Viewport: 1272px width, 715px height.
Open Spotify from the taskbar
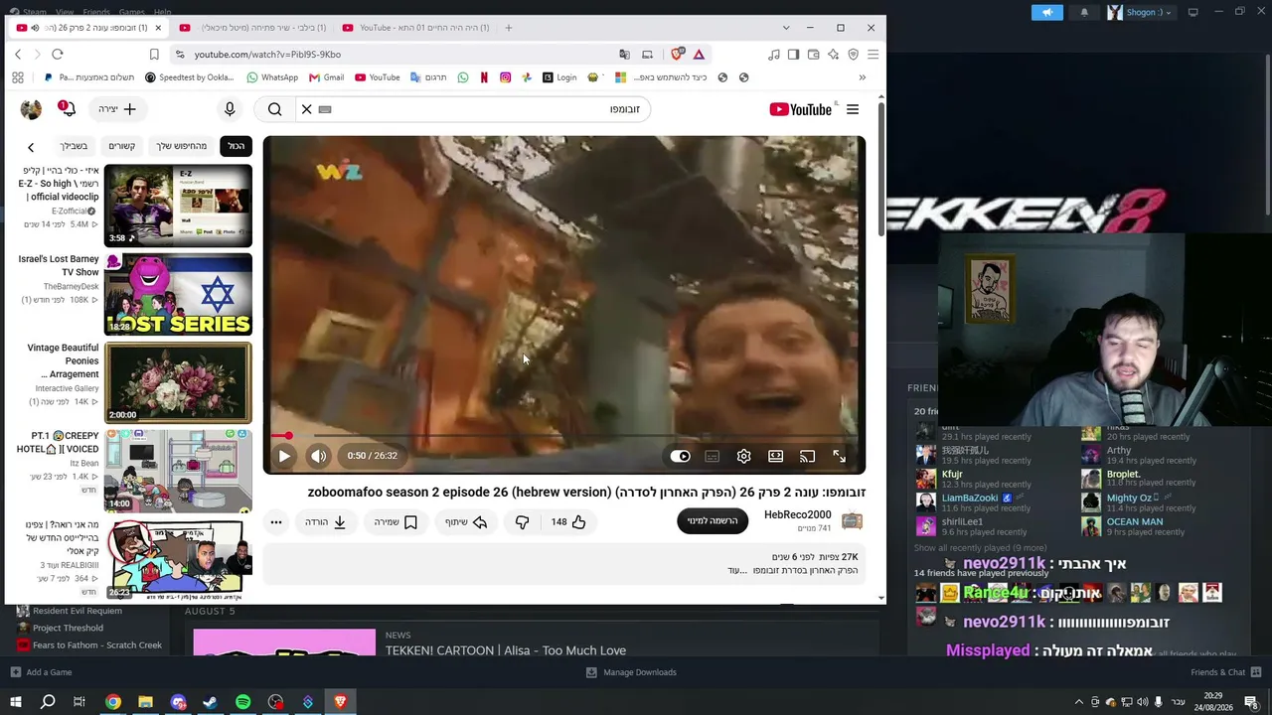pos(242,702)
